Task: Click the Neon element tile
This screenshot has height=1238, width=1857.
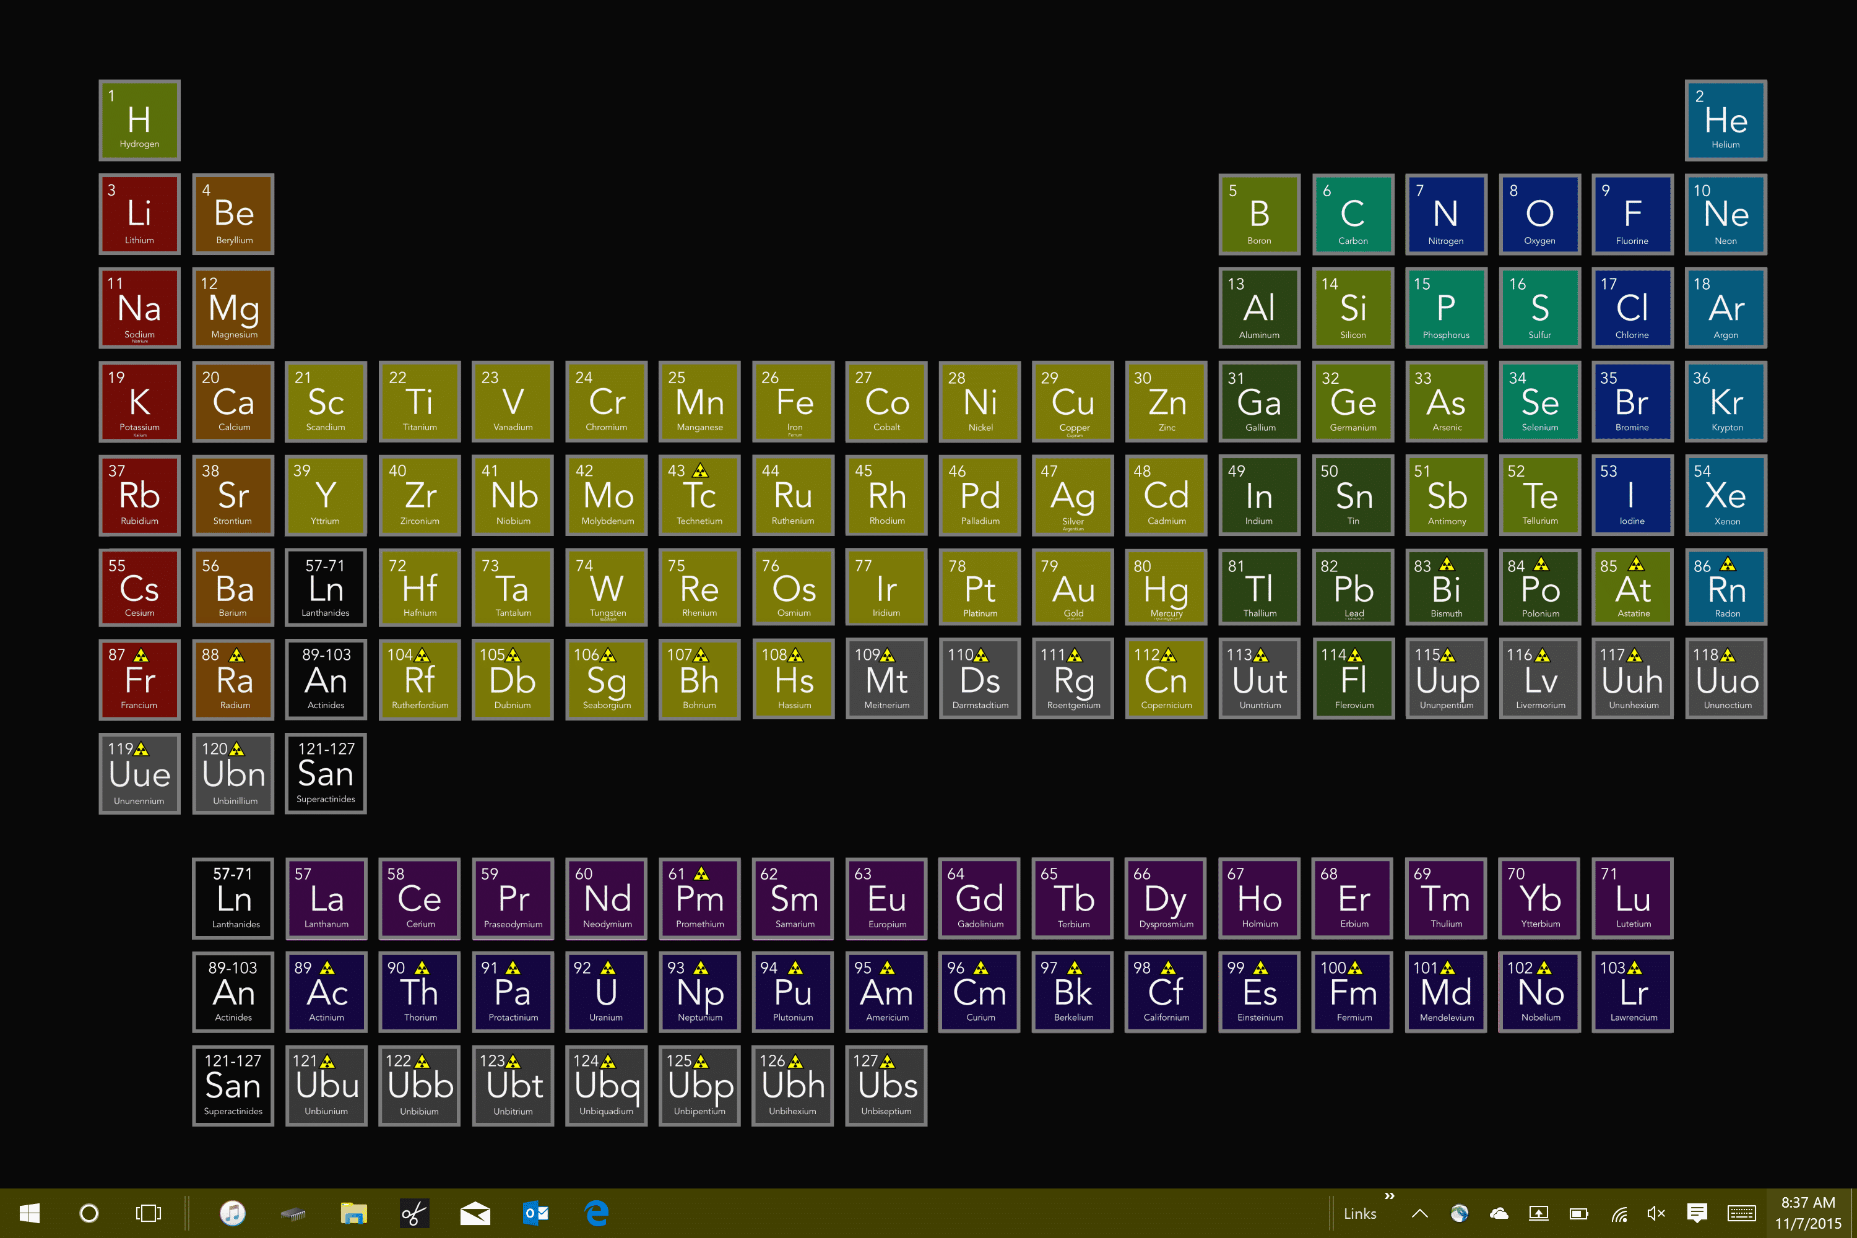Action: [x=1726, y=214]
